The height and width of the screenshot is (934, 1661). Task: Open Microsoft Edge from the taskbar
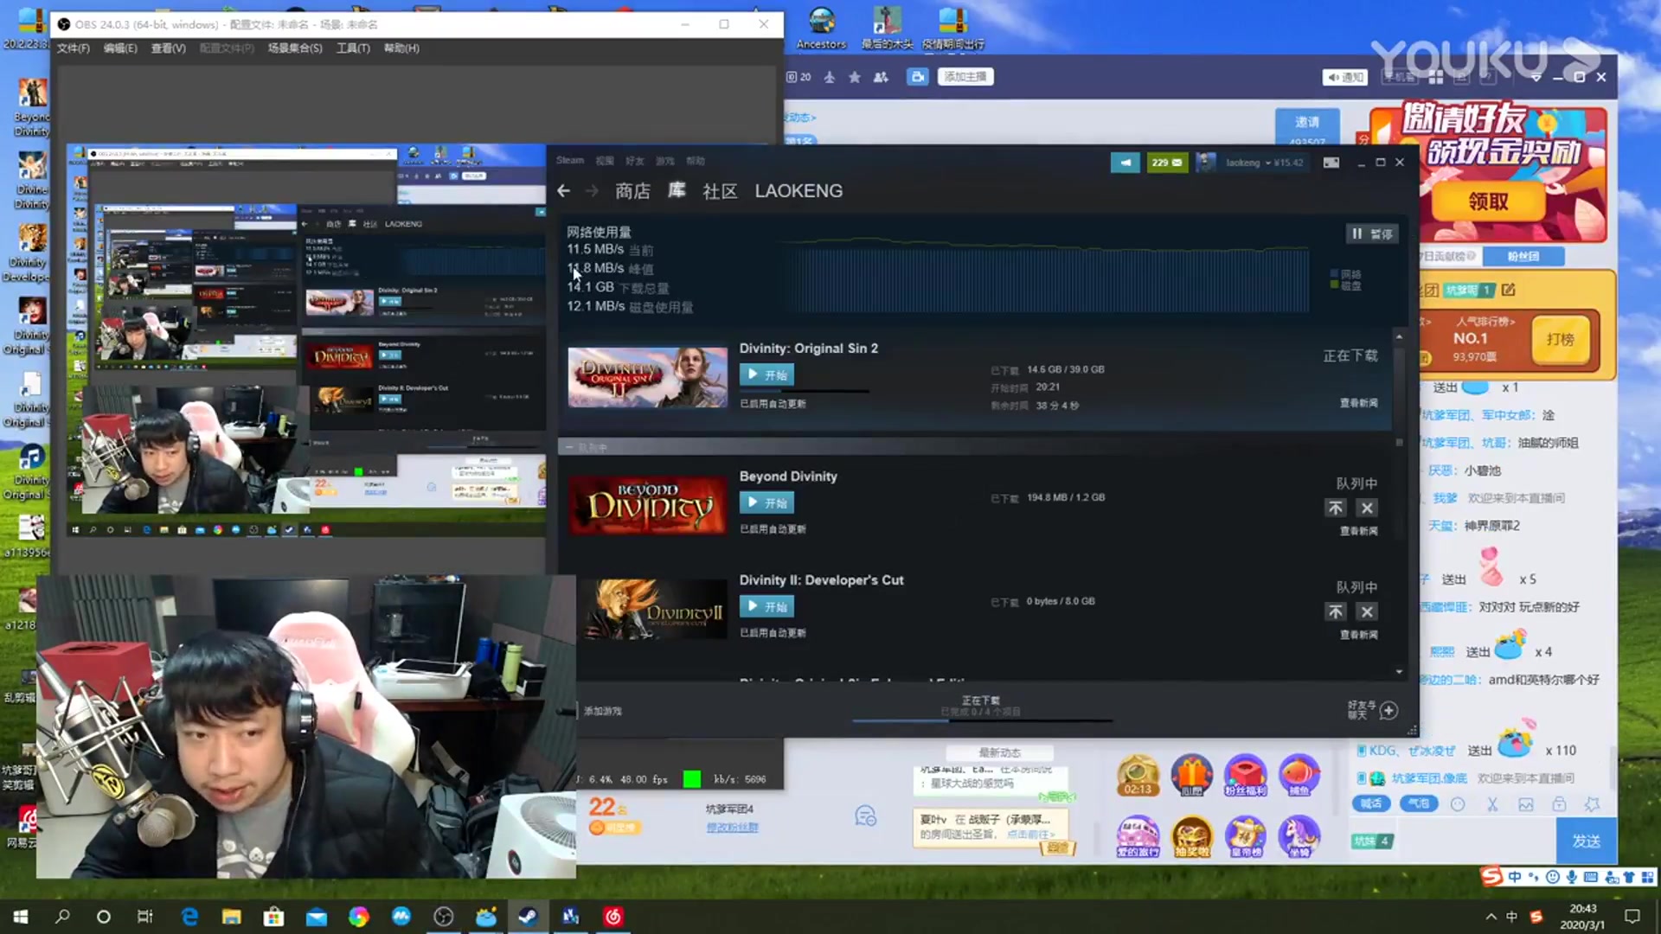pos(189,917)
